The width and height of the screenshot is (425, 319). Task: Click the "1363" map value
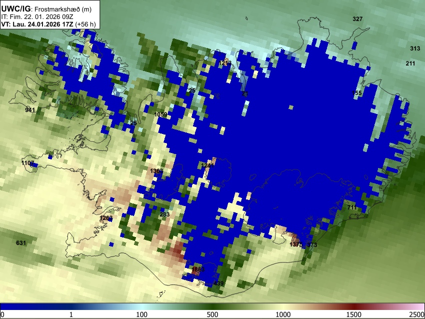coord(156,170)
